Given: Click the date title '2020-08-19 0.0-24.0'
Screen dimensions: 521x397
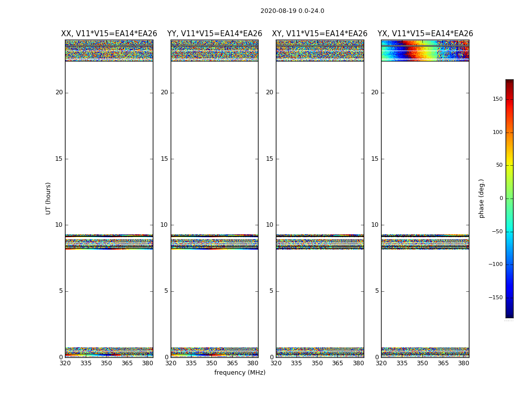Looking at the screenshot, I should pos(292,11).
